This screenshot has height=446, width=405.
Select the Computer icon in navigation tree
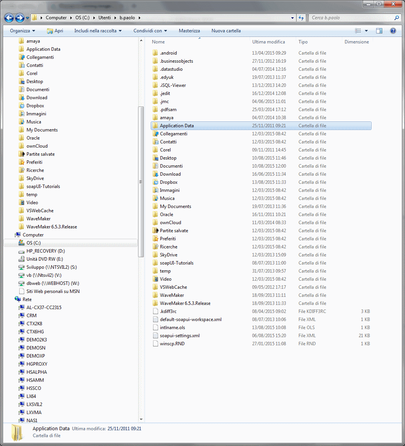click(18, 235)
